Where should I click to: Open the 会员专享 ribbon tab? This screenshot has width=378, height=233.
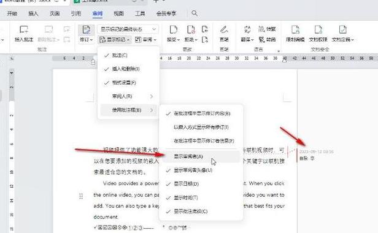point(166,13)
